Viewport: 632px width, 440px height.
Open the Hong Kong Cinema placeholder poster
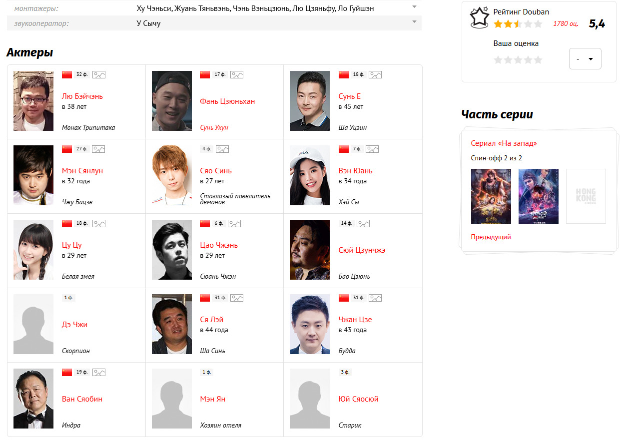click(x=586, y=196)
